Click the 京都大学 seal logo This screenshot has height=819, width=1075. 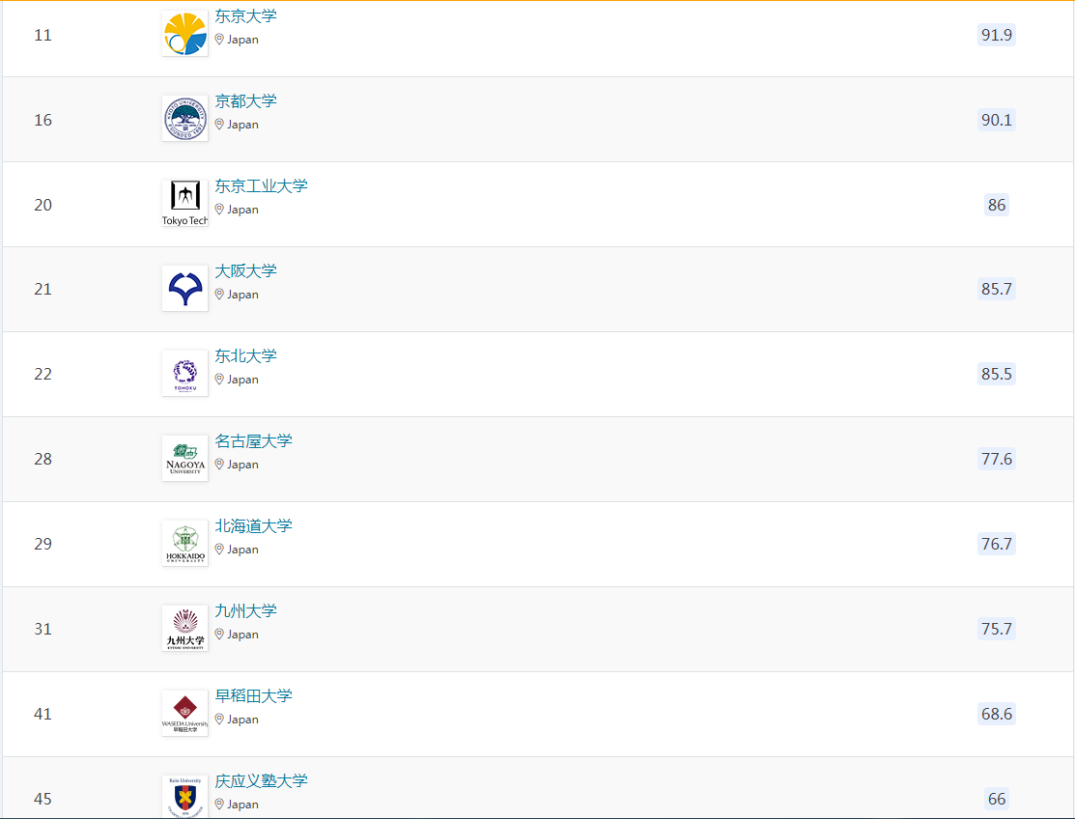185,119
